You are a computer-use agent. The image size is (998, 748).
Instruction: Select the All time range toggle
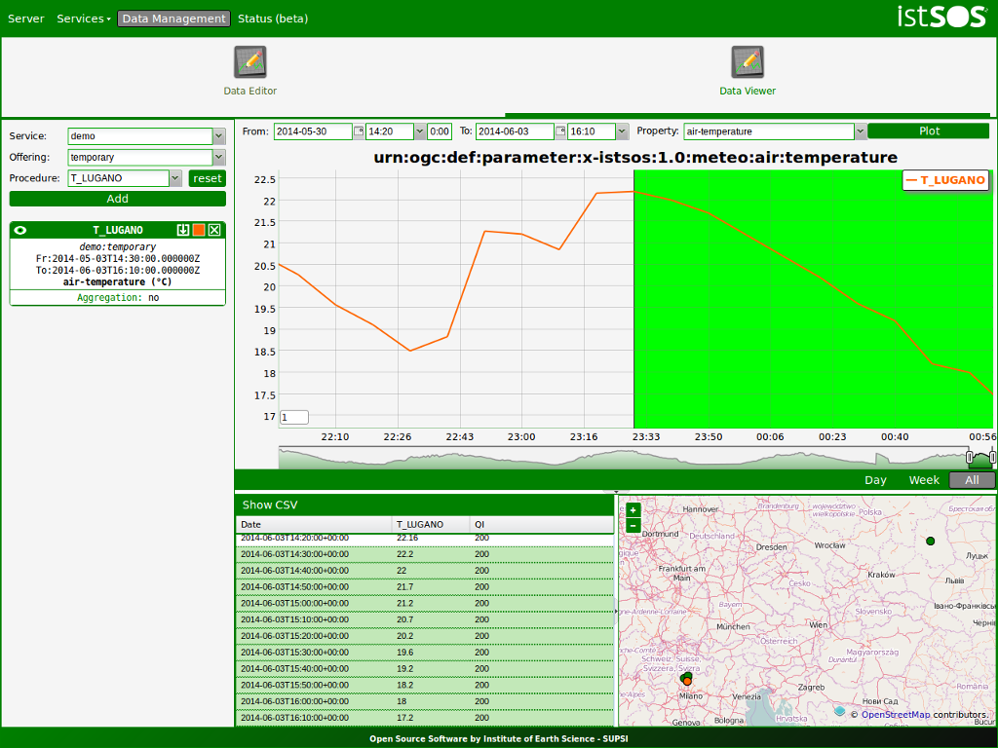[972, 480]
